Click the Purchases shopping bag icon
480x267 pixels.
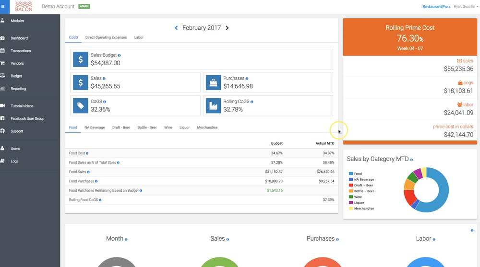point(214,82)
